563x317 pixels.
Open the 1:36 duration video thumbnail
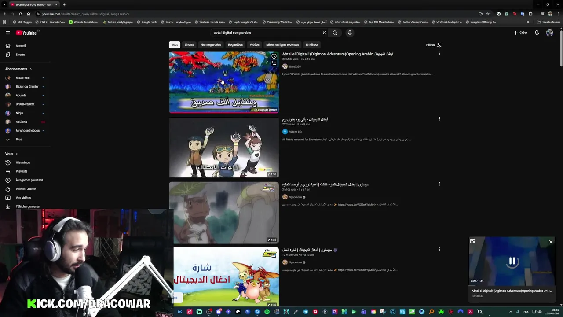click(224, 147)
